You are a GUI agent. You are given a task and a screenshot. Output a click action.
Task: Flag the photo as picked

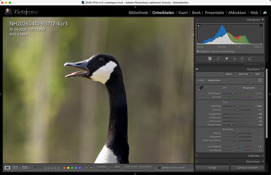[35, 168]
